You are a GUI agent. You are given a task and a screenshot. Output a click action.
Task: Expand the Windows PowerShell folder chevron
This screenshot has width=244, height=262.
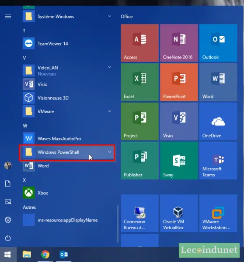(x=109, y=152)
